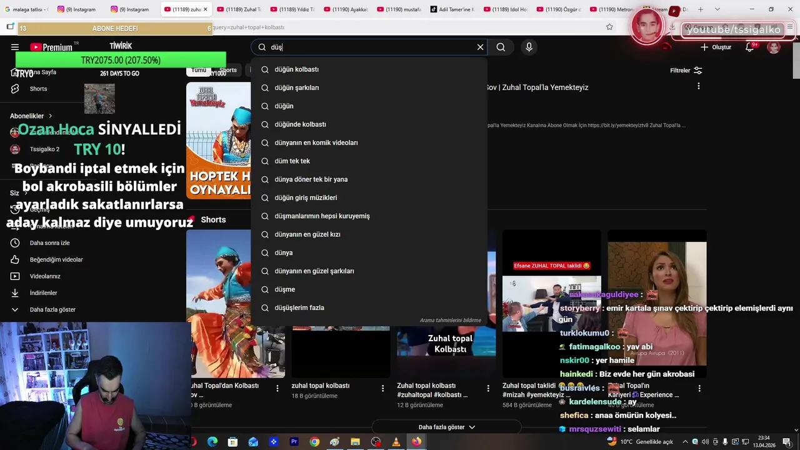Open the "Zuhal topal taklidi" short
This screenshot has height=450, width=800.
(x=552, y=304)
